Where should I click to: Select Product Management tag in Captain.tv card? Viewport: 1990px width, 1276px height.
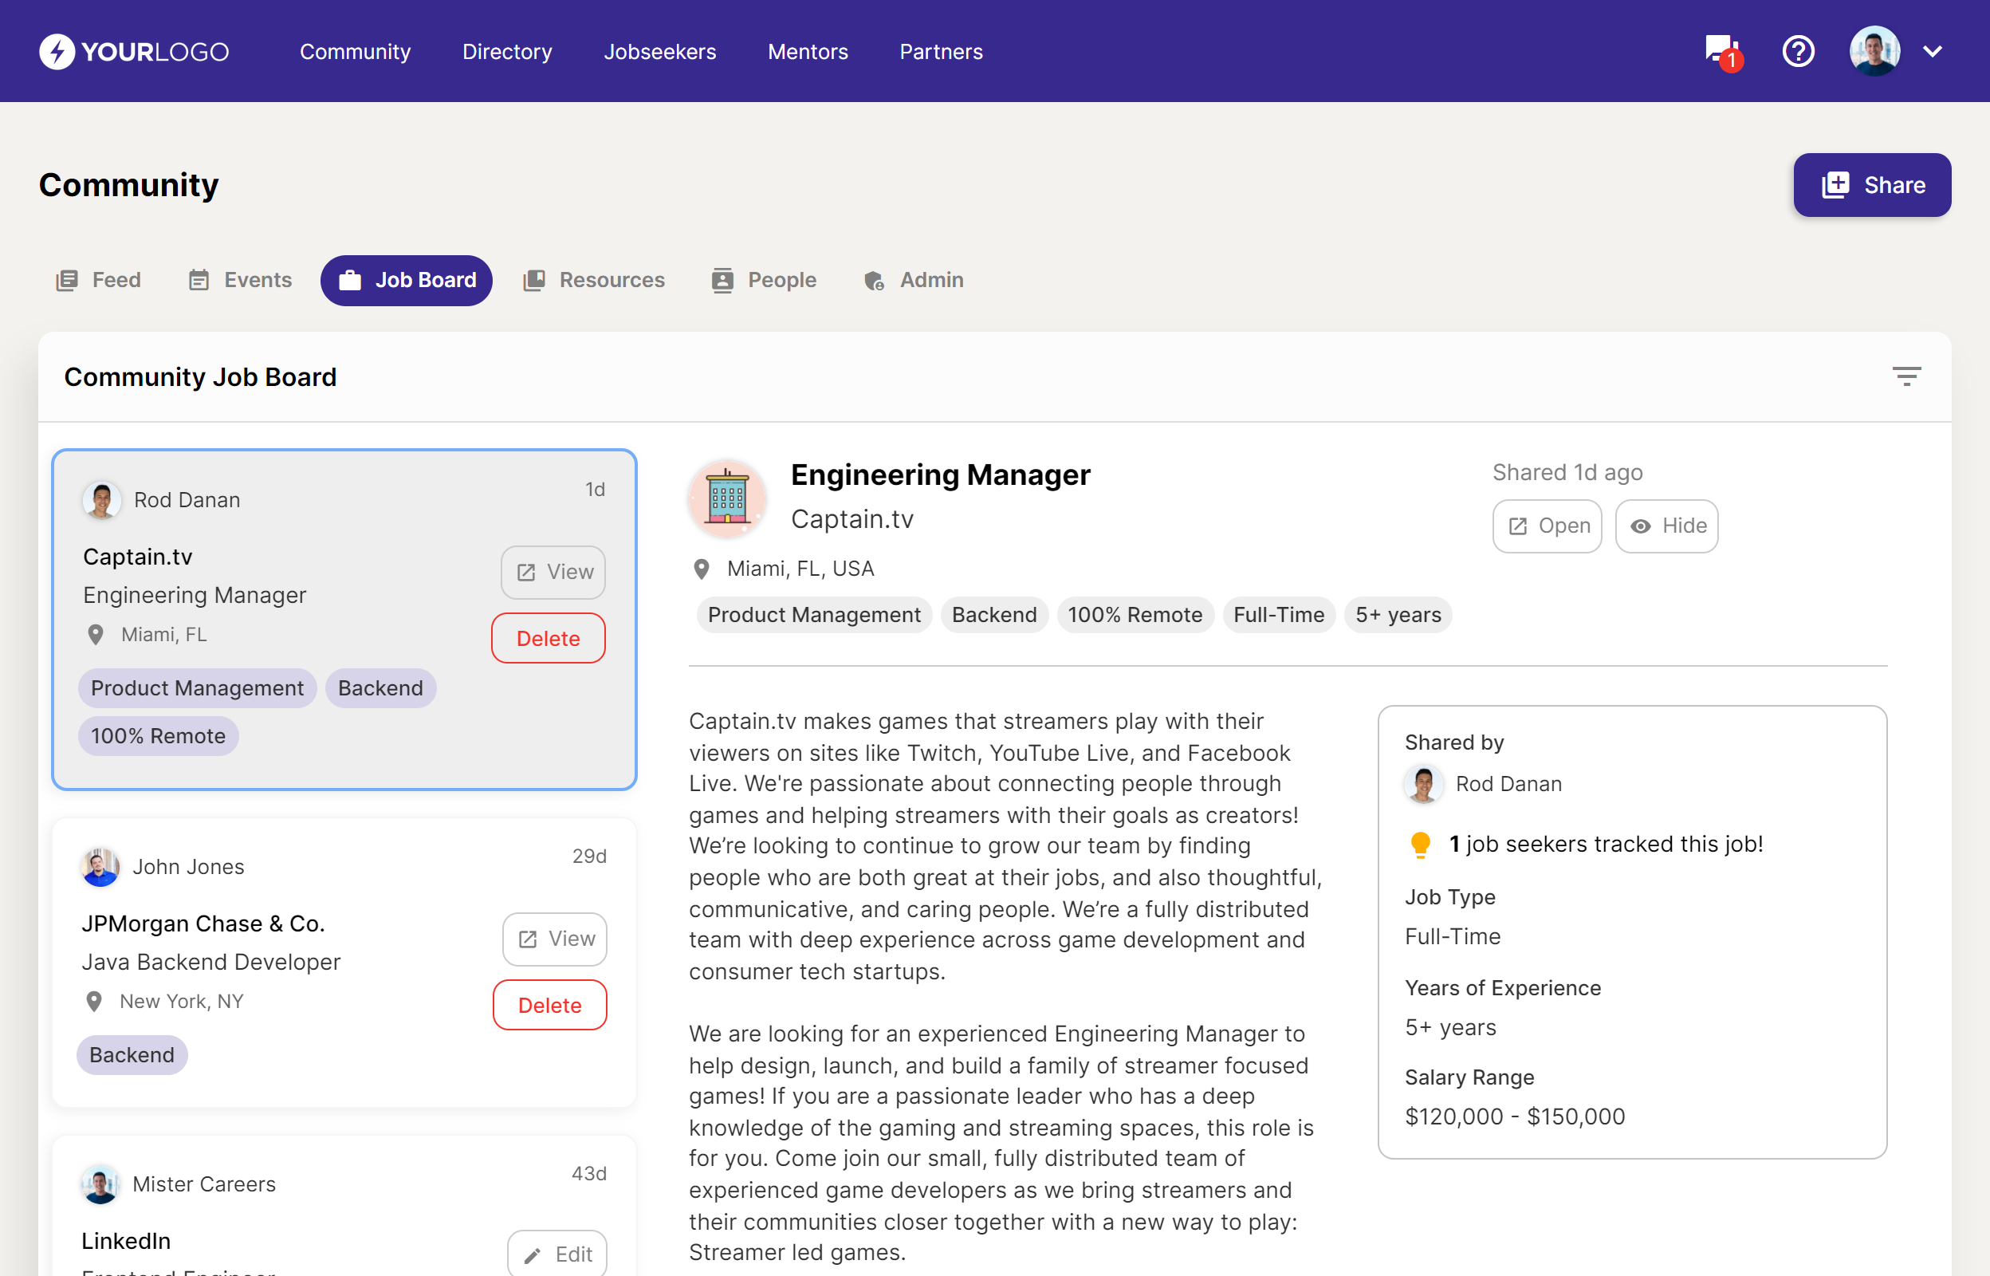197,687
